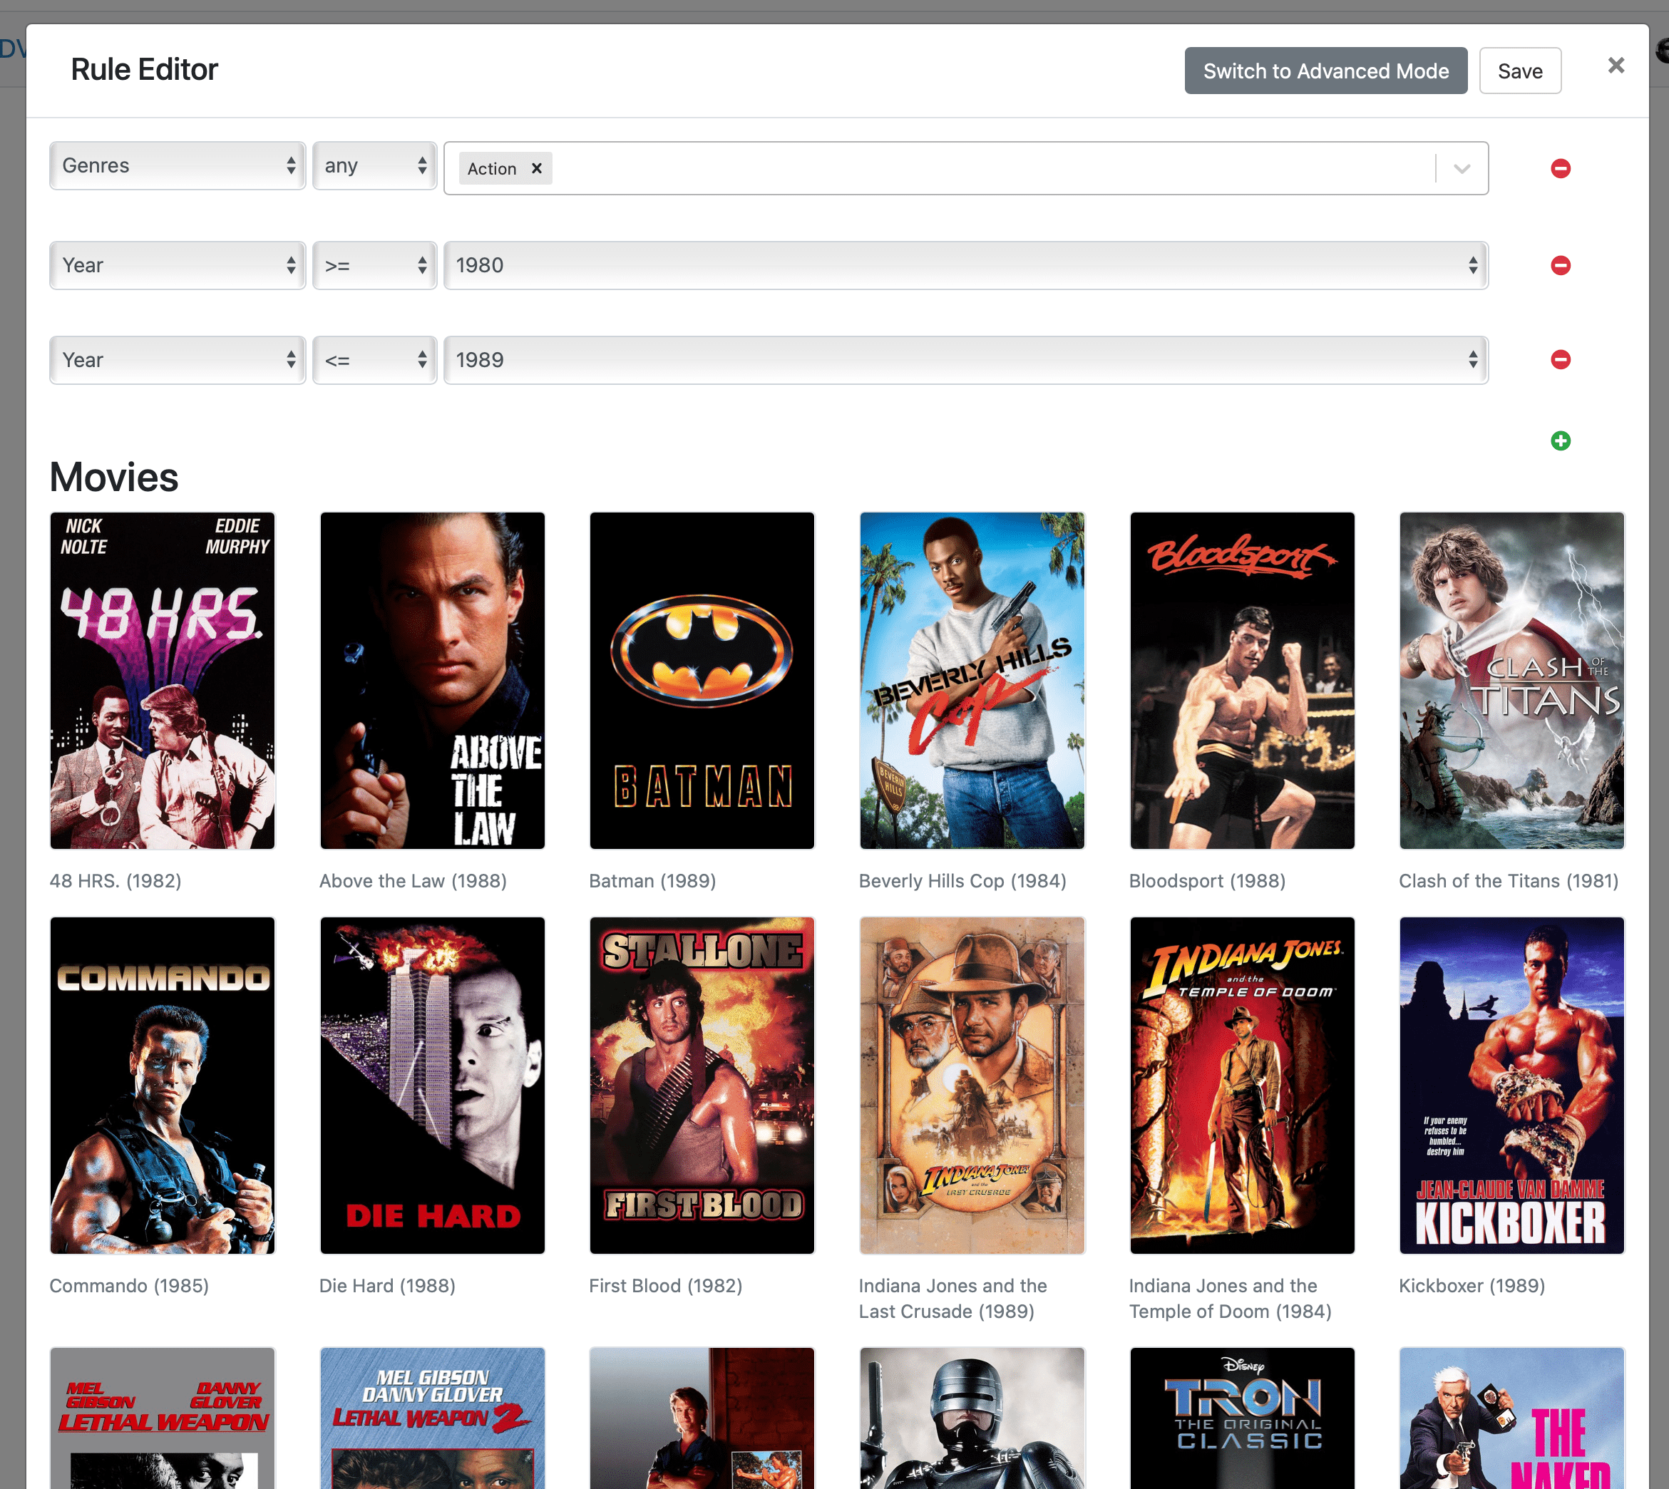This screenshot has width=1669, height=1489.
Task: Click the Batman movie poster
Action: pos(702,681)
